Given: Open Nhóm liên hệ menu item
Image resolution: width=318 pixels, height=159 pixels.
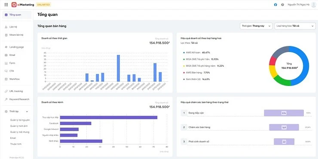Looking at the screenshot, I should coord(17,35).
